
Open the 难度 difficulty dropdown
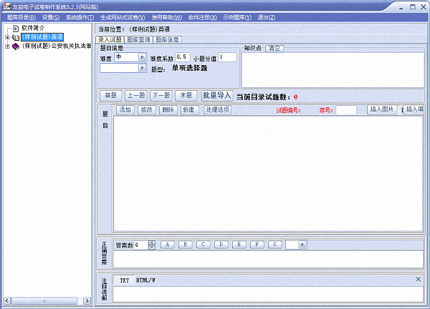coord(141,57)
